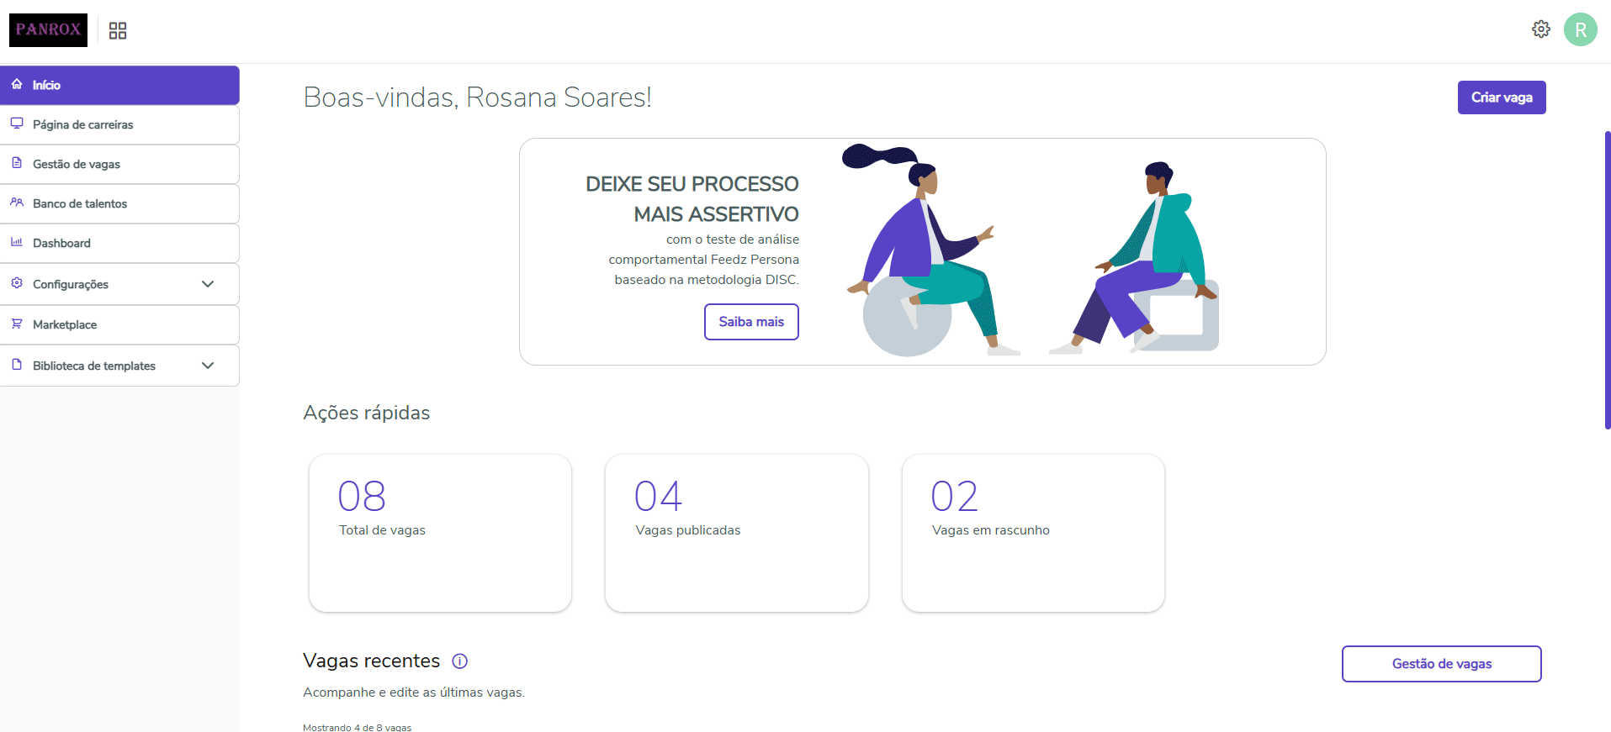Image resolution: width=1611 pixels, height=732 pixels.
Task: Click the 'Mostrando 4 de 8 vagas' text
Action: 357,727
